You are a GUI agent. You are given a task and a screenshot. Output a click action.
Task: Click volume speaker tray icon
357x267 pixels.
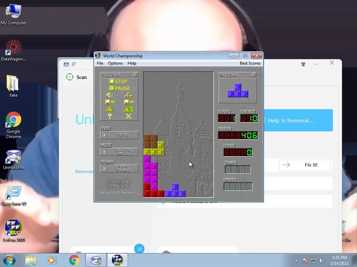pyautogui.click(x=322, y=260)
